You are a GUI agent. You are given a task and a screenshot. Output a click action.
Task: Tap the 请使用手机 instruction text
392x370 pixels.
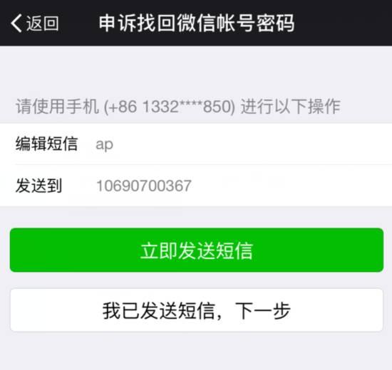click(x=57, y=106)
